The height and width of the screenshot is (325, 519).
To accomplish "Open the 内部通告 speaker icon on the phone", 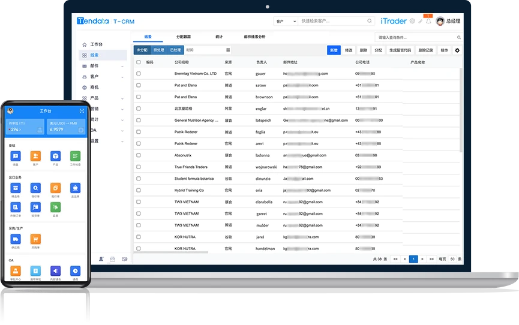I will pos(55,270).
